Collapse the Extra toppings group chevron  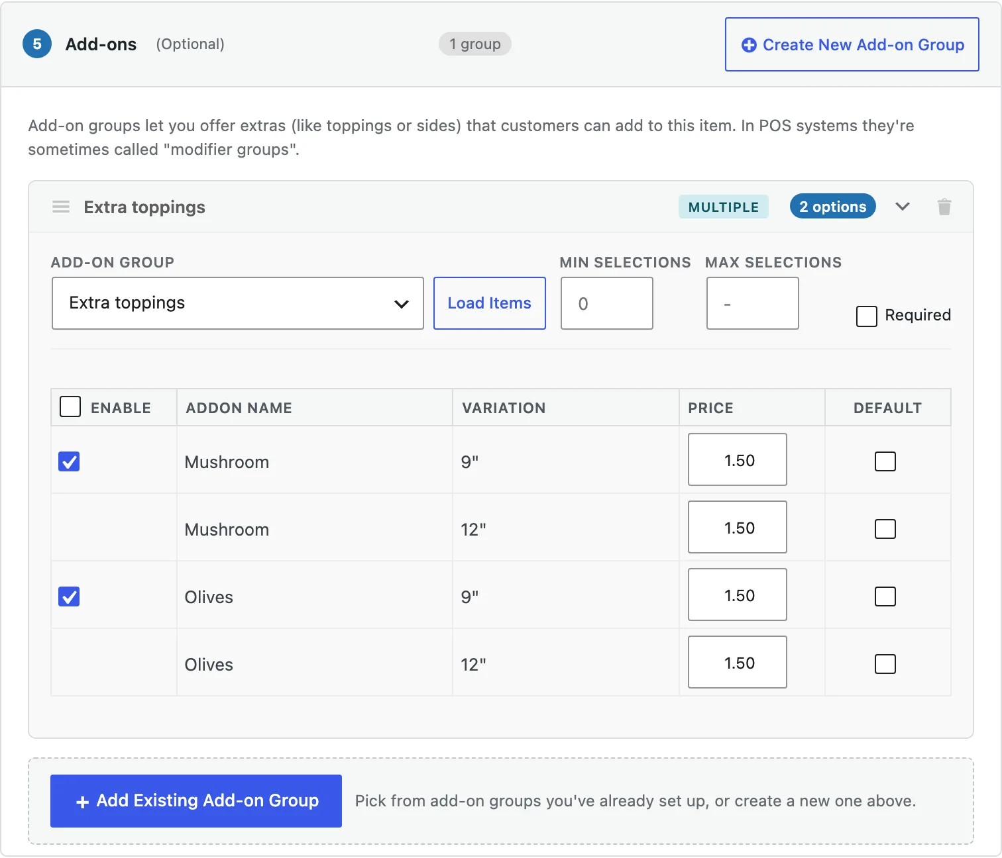tap(903, 207)
